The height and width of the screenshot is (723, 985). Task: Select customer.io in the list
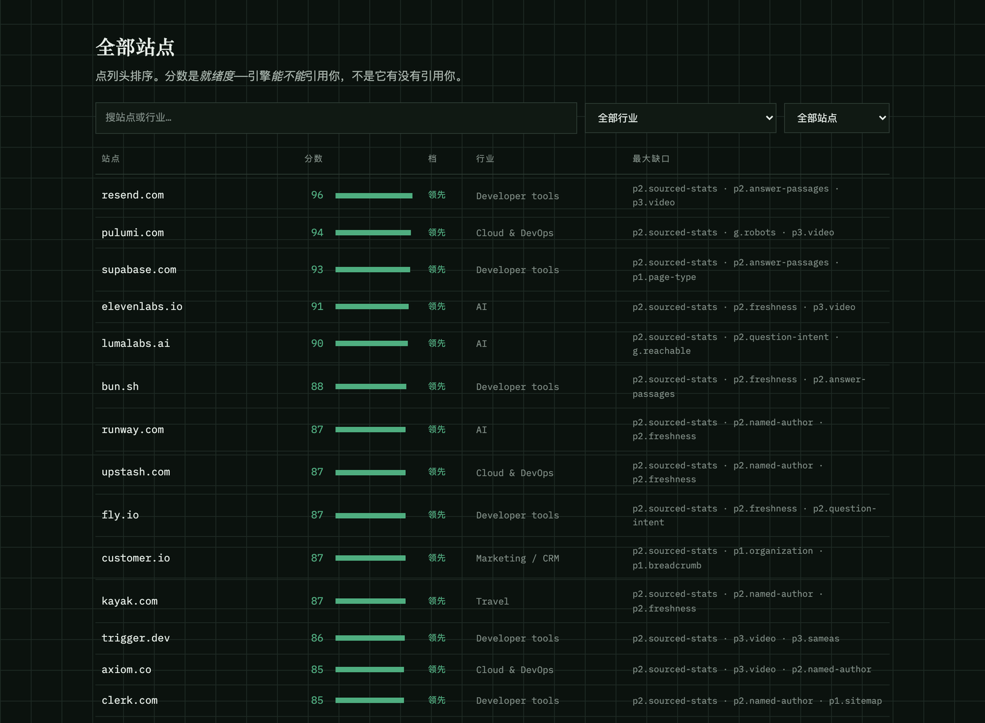[135, 558]
